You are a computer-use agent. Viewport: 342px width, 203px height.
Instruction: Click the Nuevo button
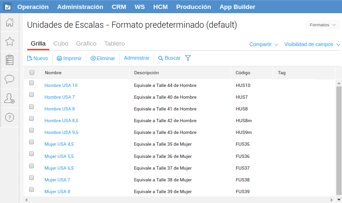point(38,58)
